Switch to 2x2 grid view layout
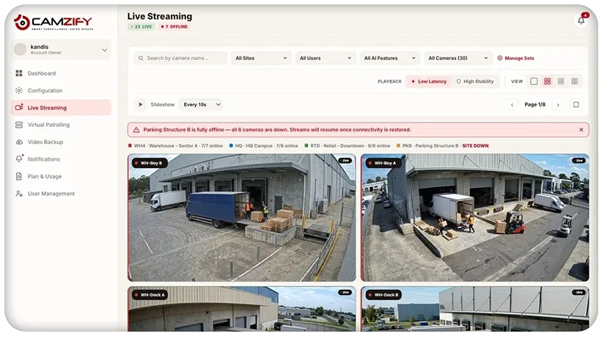The height and width of the screenshot is (339, 602). 548,81
